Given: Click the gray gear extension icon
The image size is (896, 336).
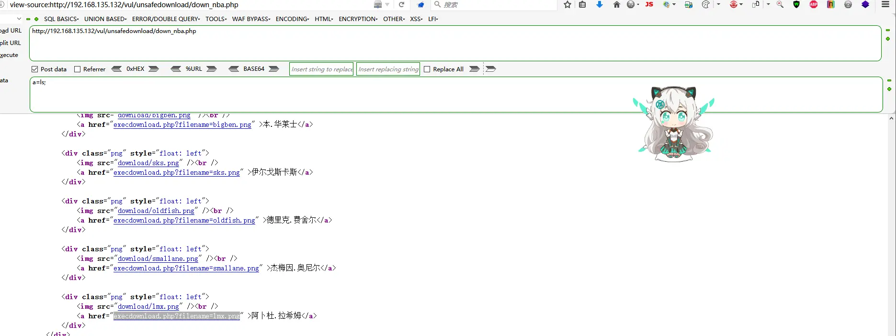Looking at the screenshot, I should pos(848,4).
